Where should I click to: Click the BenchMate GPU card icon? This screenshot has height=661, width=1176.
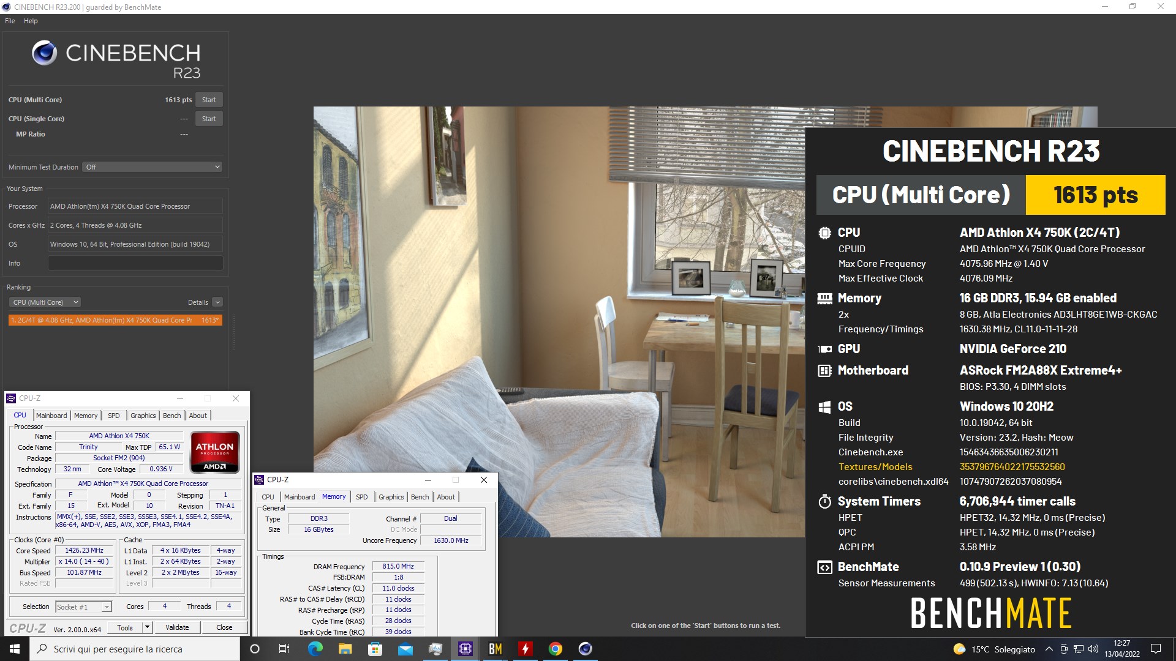[824, 349]
